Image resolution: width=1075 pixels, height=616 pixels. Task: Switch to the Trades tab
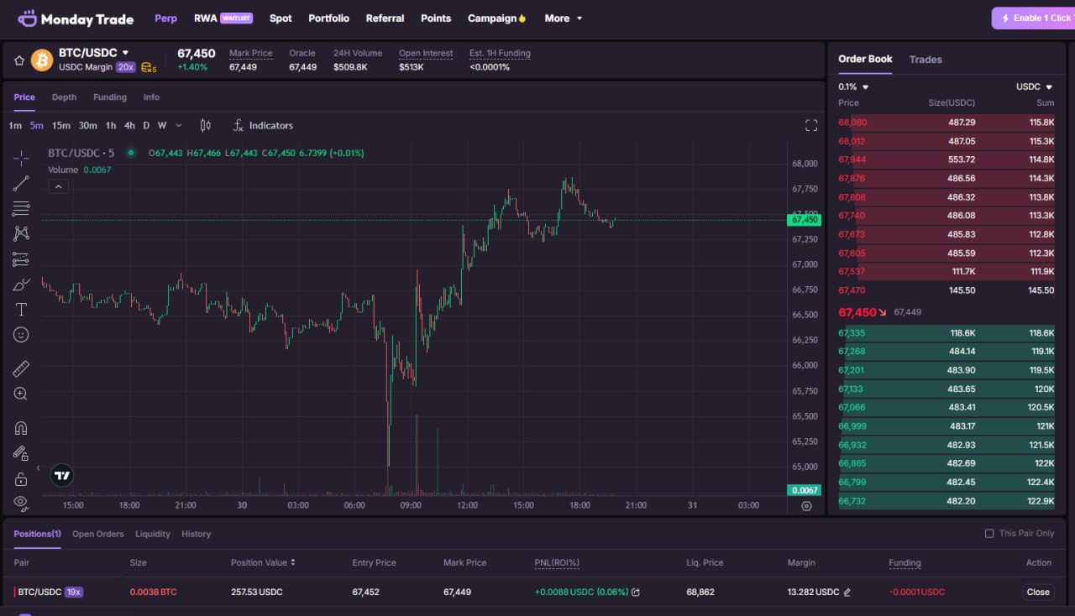[925, 60]
